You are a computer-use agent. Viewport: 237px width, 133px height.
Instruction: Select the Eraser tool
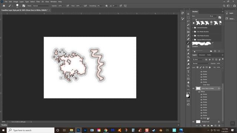tap(188, 54)
